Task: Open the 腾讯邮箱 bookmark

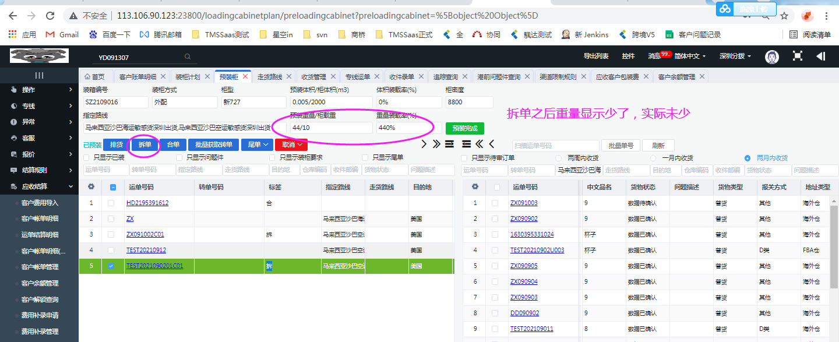Action: click(x=160, y=34)
